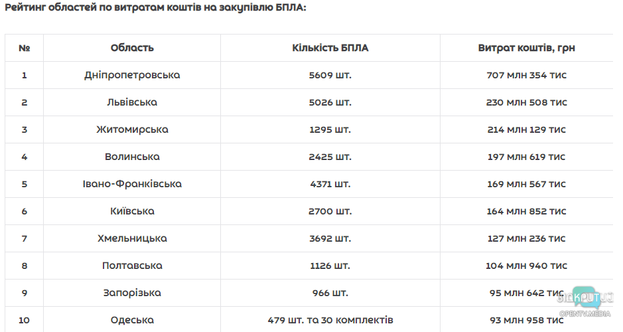Click the Київська region cell
The image size is (623, 332).
[x=132, y=211]
